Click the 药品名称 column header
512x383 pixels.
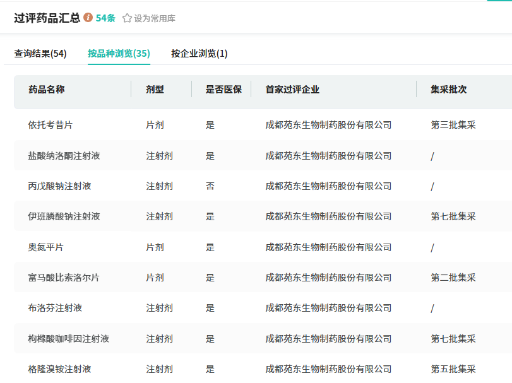(47, 90)
